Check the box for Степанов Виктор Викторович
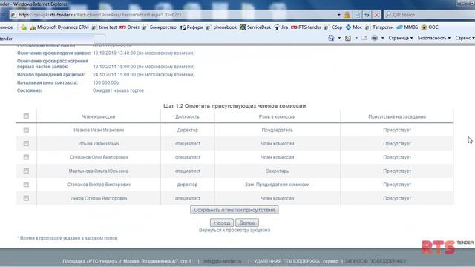The width and height of the screenshot is (475, 267). 26,185
